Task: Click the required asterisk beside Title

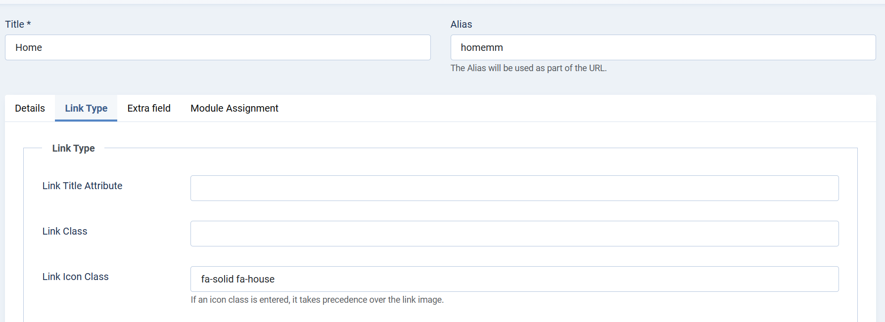Action: coord(29,24)
